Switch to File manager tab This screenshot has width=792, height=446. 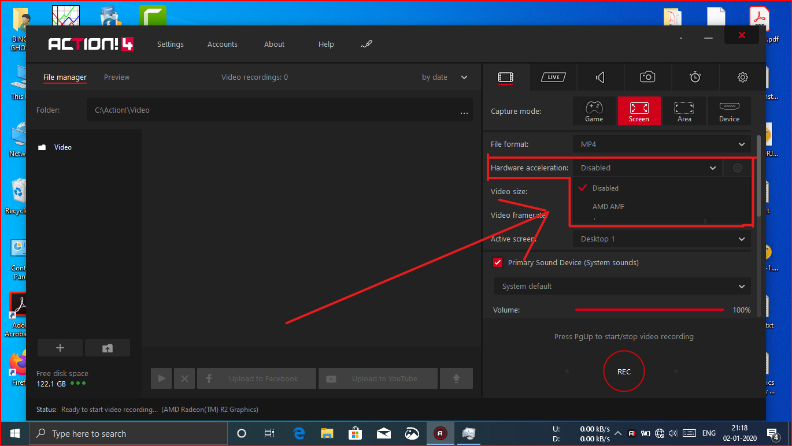coord(65,77)
